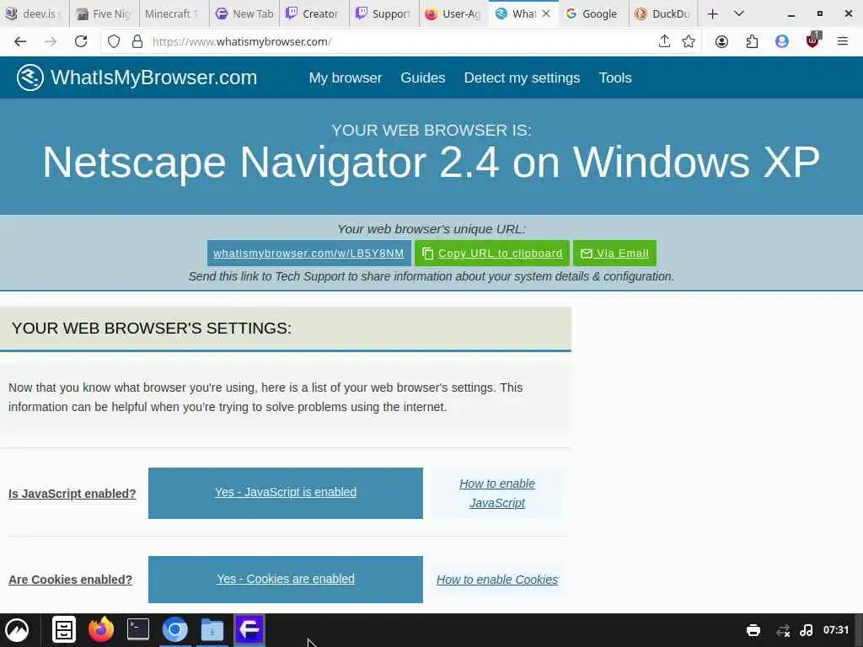Open the uBlock Origin extension icon
Viewport: 863px width, 647px height.
click(x=812, y=40)
